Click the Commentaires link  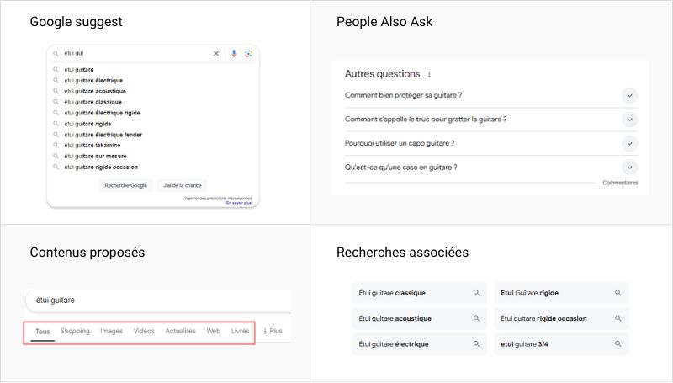(x=620, y=183)
